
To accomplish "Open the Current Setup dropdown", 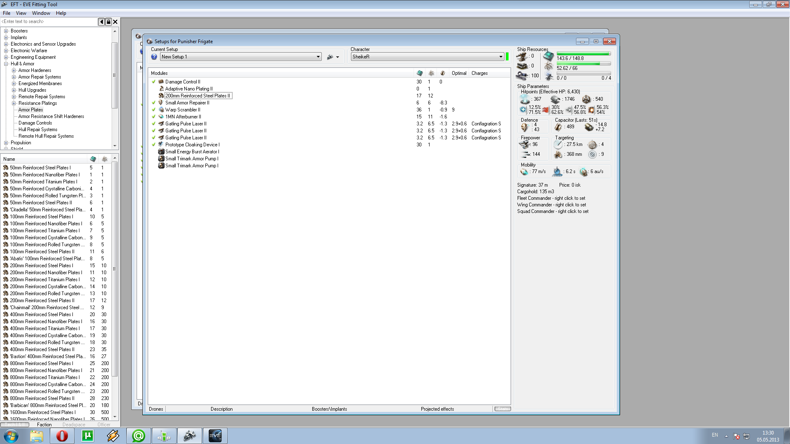I will coord(241,57).
